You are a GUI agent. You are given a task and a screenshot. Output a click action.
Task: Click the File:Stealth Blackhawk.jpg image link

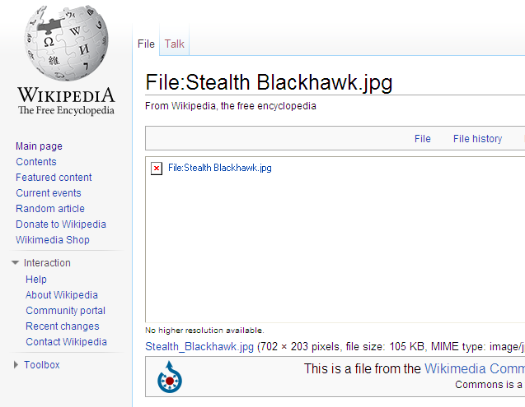point(219,168)
